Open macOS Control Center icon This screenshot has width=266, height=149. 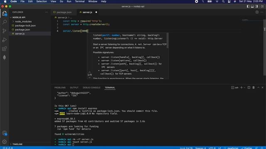coord(229,2)
